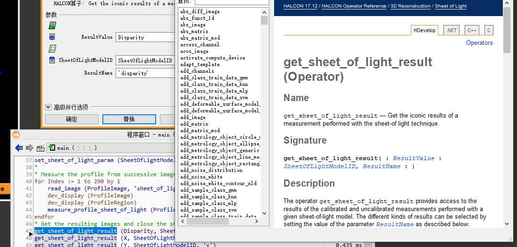Select add_class_train_data_gmm in the operator list
This screenshot has height=247, width=517.
(x=214, y=77)
